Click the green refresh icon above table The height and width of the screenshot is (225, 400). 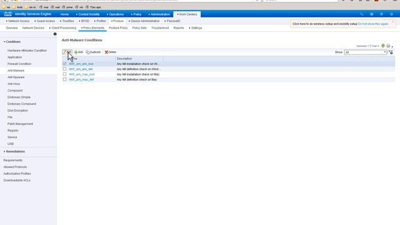tap(383, 46)
